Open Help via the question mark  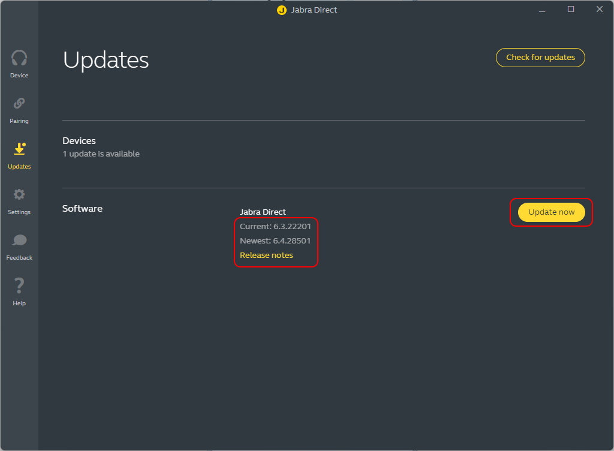point(19,292)
